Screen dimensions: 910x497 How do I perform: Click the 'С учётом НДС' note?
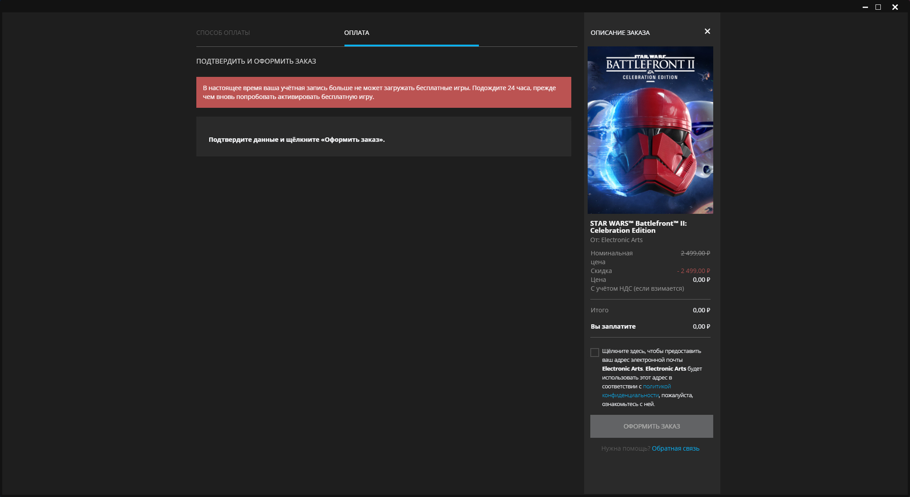click(x=637, y=289)
